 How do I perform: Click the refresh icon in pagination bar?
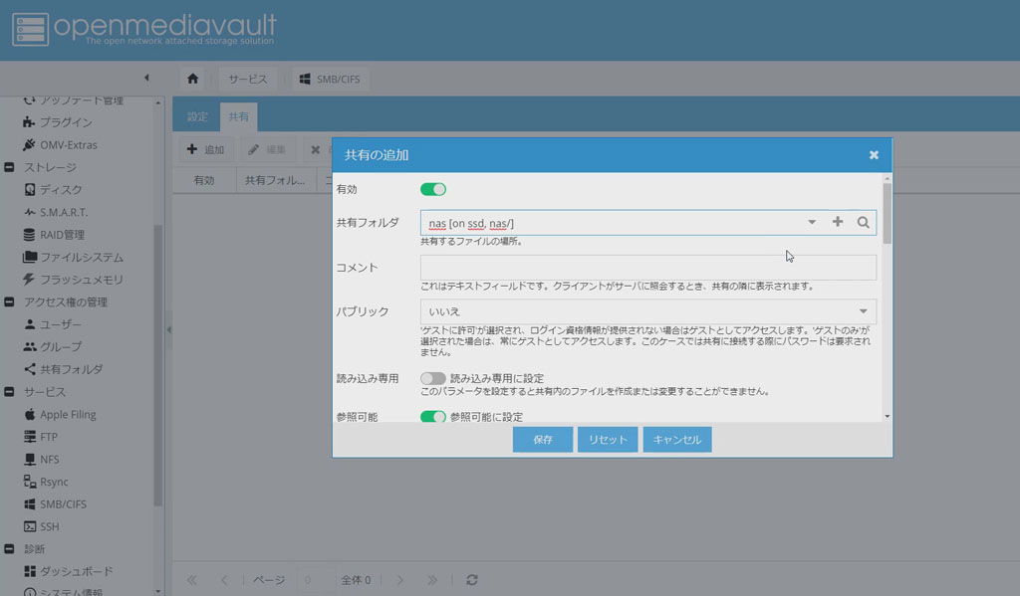[x=472, y=580]
